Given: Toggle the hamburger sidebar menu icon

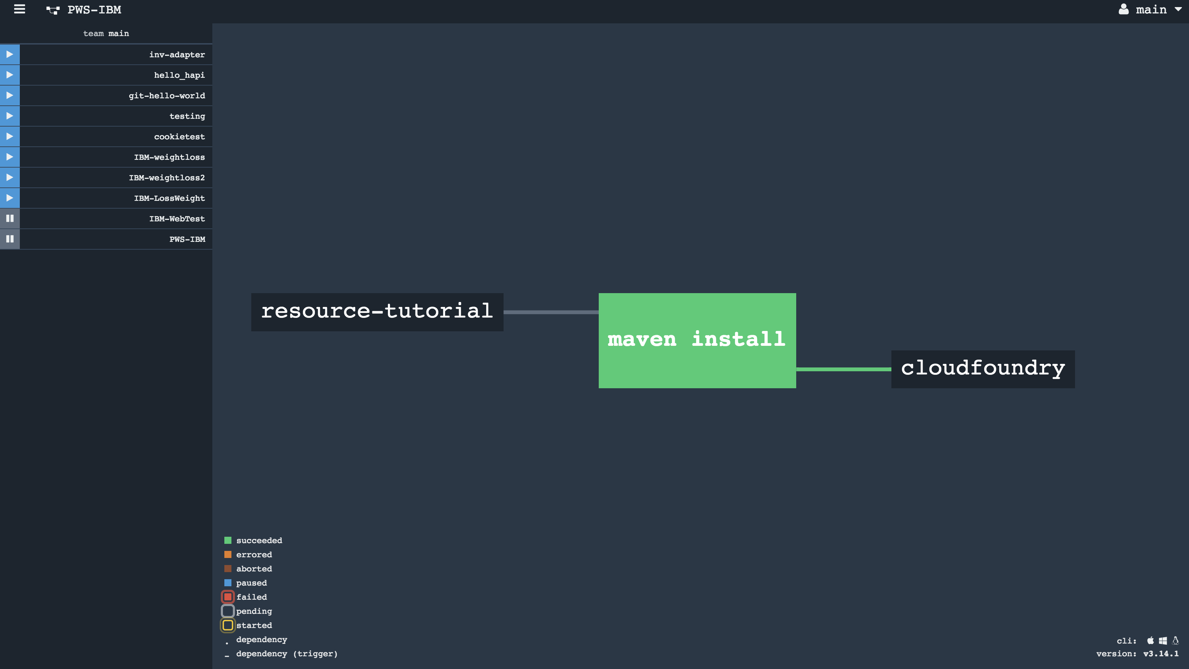Looking at the screenshot, I should pos(19,9).
